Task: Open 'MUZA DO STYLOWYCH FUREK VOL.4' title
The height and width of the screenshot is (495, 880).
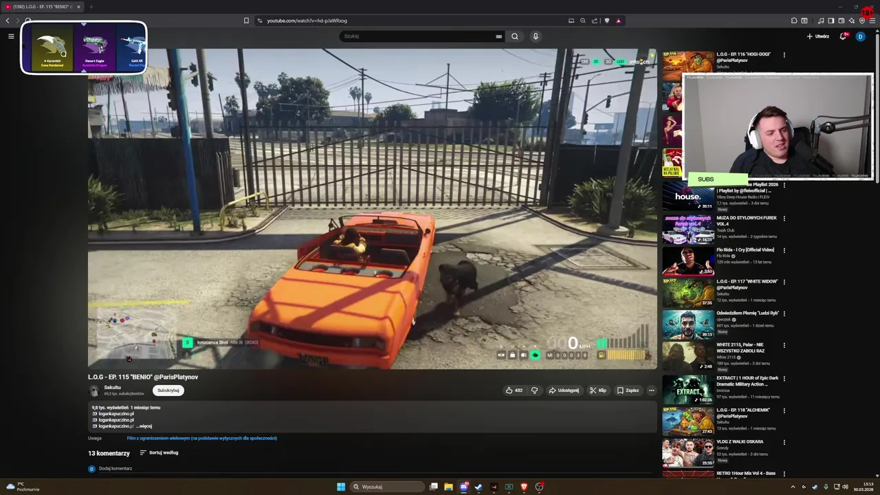Action: [x=747, y=221]
